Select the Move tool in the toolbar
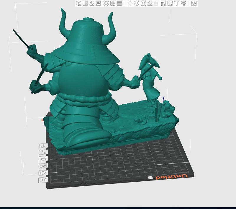 [x=130, y=4]
